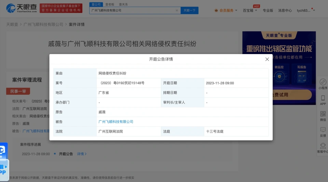Open 消息中心 in the top navigation
This screenshot has width=328, height=182.
click(x=285, y=11)
